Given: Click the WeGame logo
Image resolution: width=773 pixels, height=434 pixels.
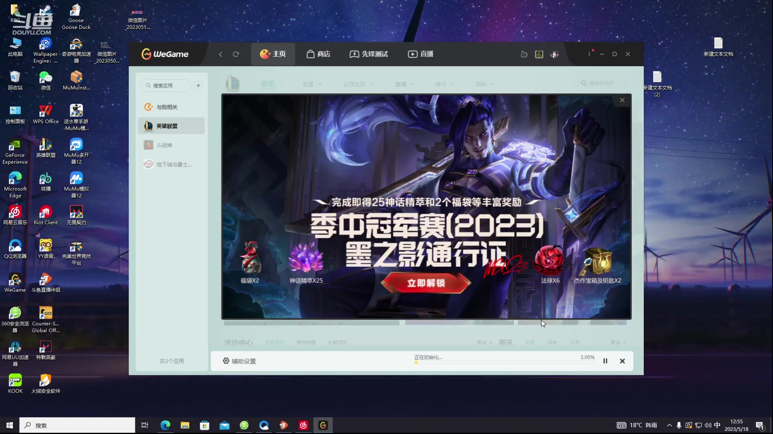Looking at the screenshot, I should click(x=165, y=54).
